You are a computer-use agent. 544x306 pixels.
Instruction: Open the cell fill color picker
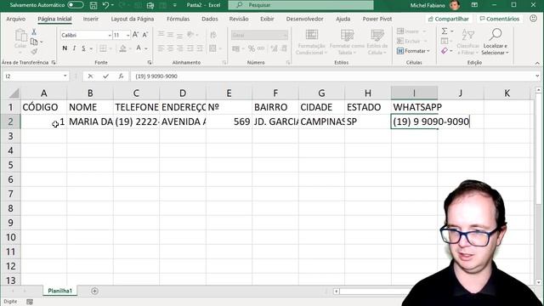tap(122, 48)
